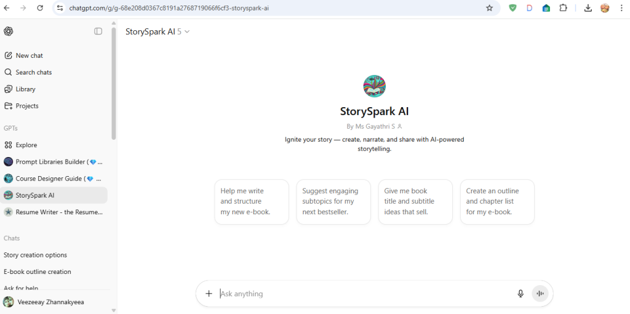Image resolution: width=630 pixels, height=314 pixels.
Task: Open the Projects folder
Action: [x=27, y=106]
